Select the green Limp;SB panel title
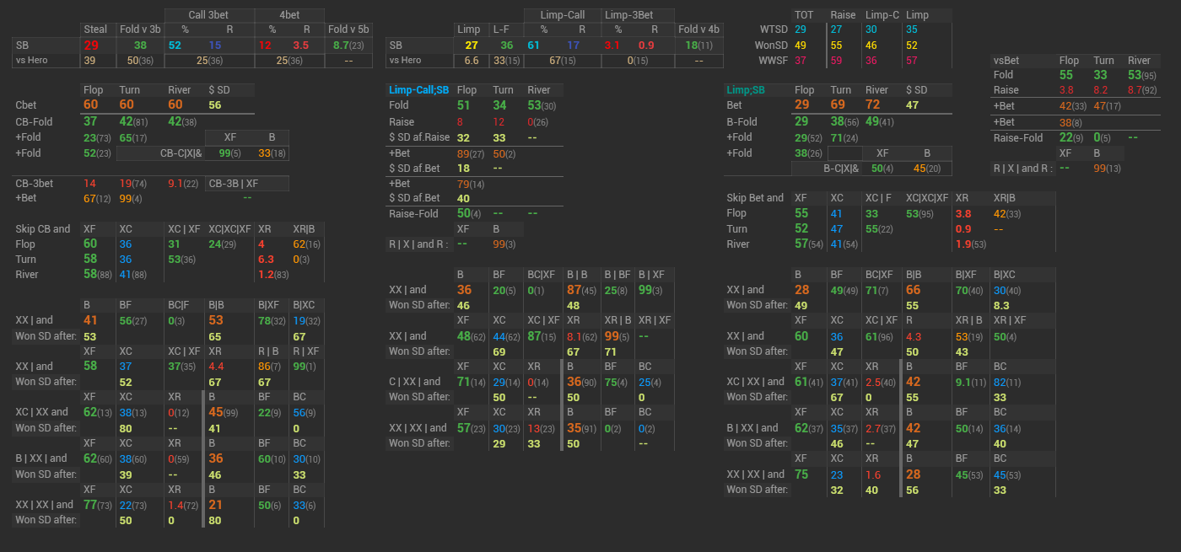The height and width of the screenshot is (552, 1181). pyautogui.click(x=746, y=90)
